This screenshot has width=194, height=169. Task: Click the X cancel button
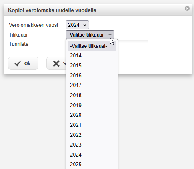(56, 63)
